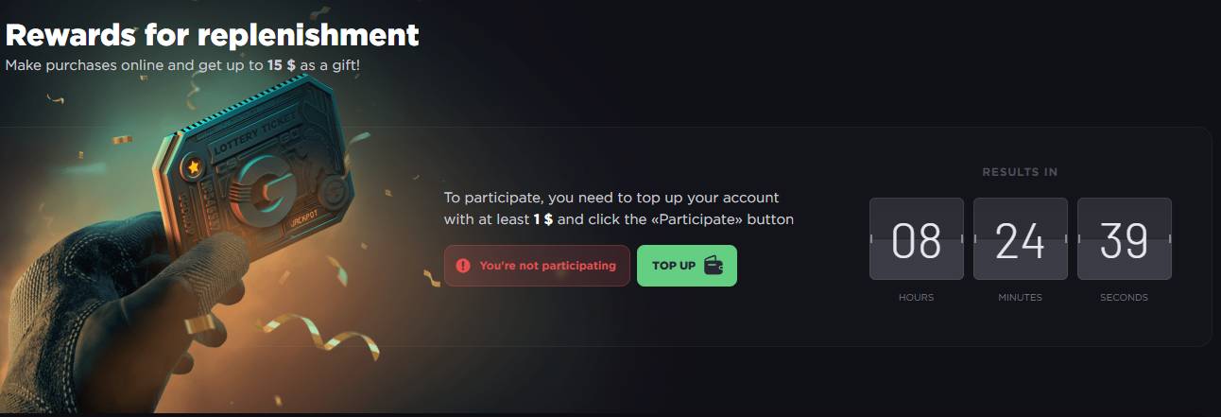The height and width of the screenshot is (417, 1221).
Task: Click the bold "1 $" minimum top-up amount
Action: click(543, 219)
